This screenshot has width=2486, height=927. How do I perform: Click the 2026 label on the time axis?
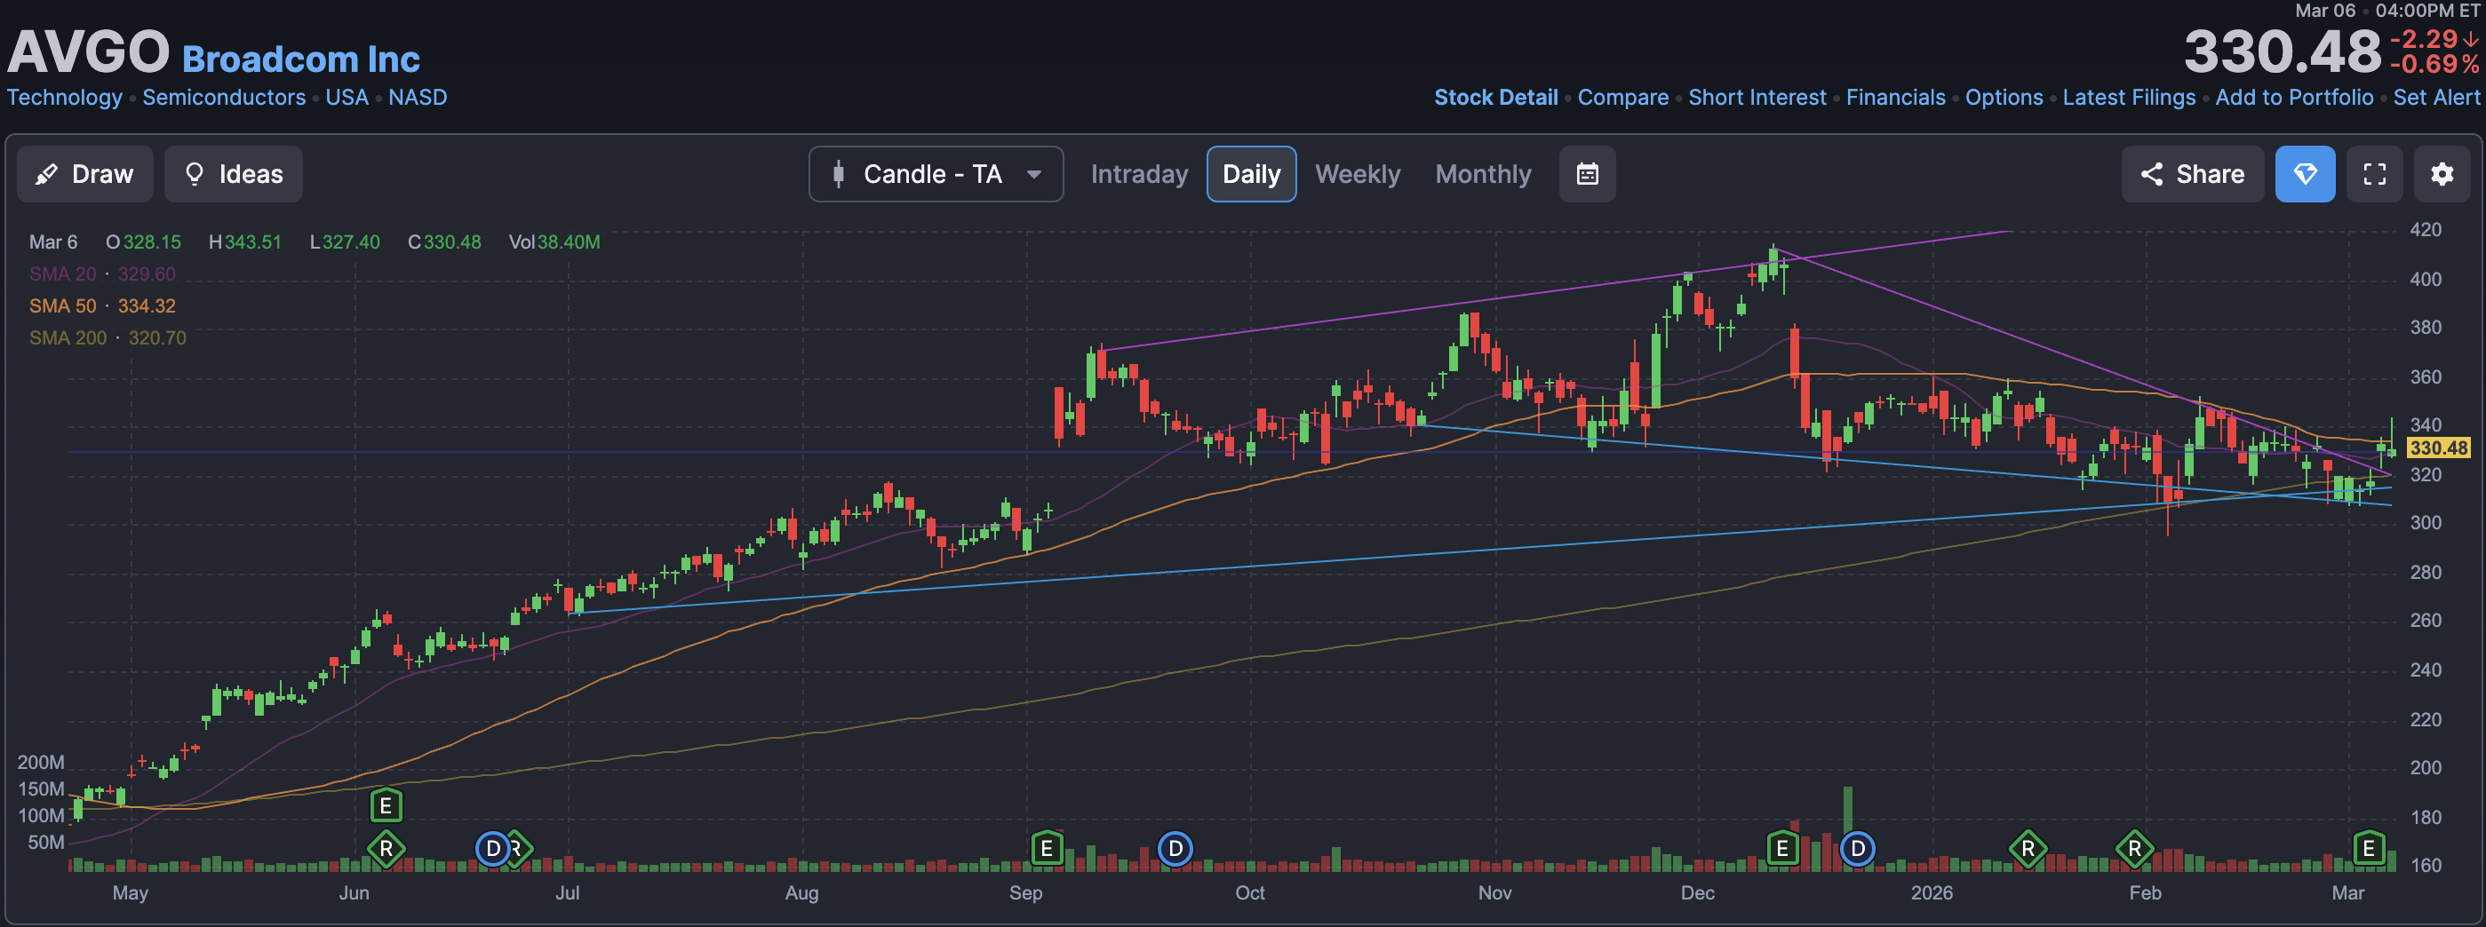[1932, 893]
